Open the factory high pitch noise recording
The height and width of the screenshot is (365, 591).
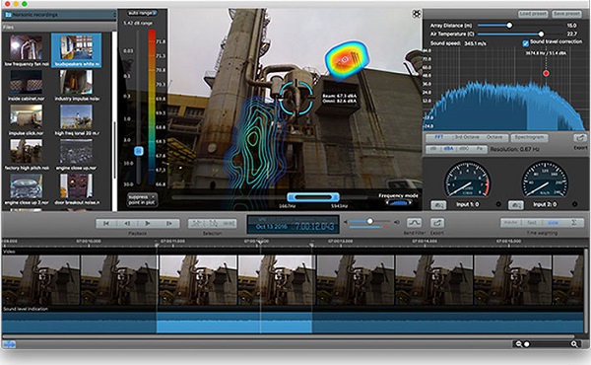(x=27, y=155)
